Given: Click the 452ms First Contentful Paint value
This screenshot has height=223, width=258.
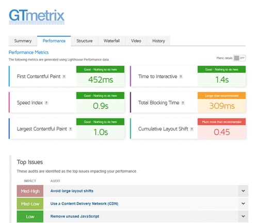Looking at the screenshot, I should click(x=101, y=79).
